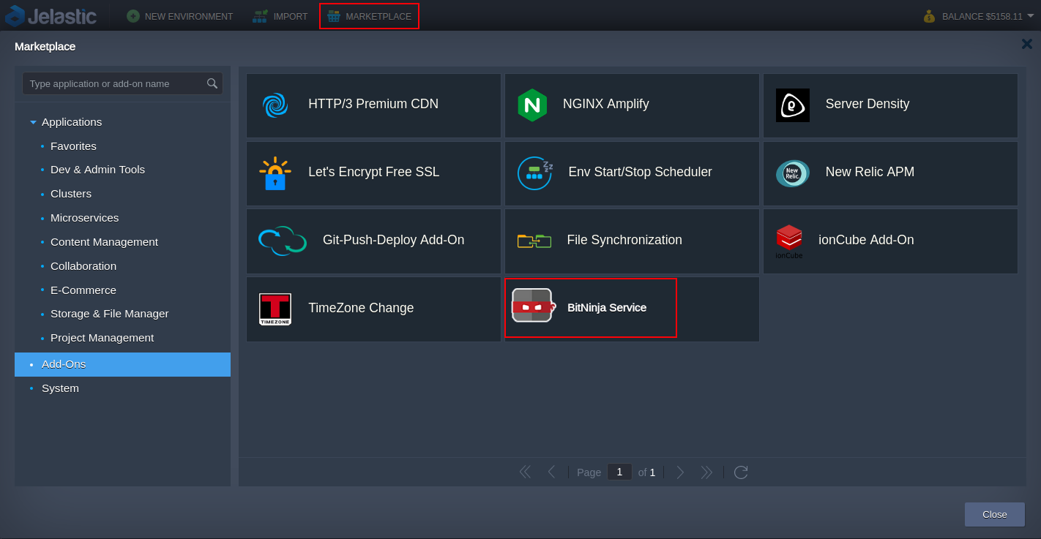Click the Git-Push-Deploy cloud icon
The width and height of the screenshot is (1041, 539).
[x=283, y=241]
